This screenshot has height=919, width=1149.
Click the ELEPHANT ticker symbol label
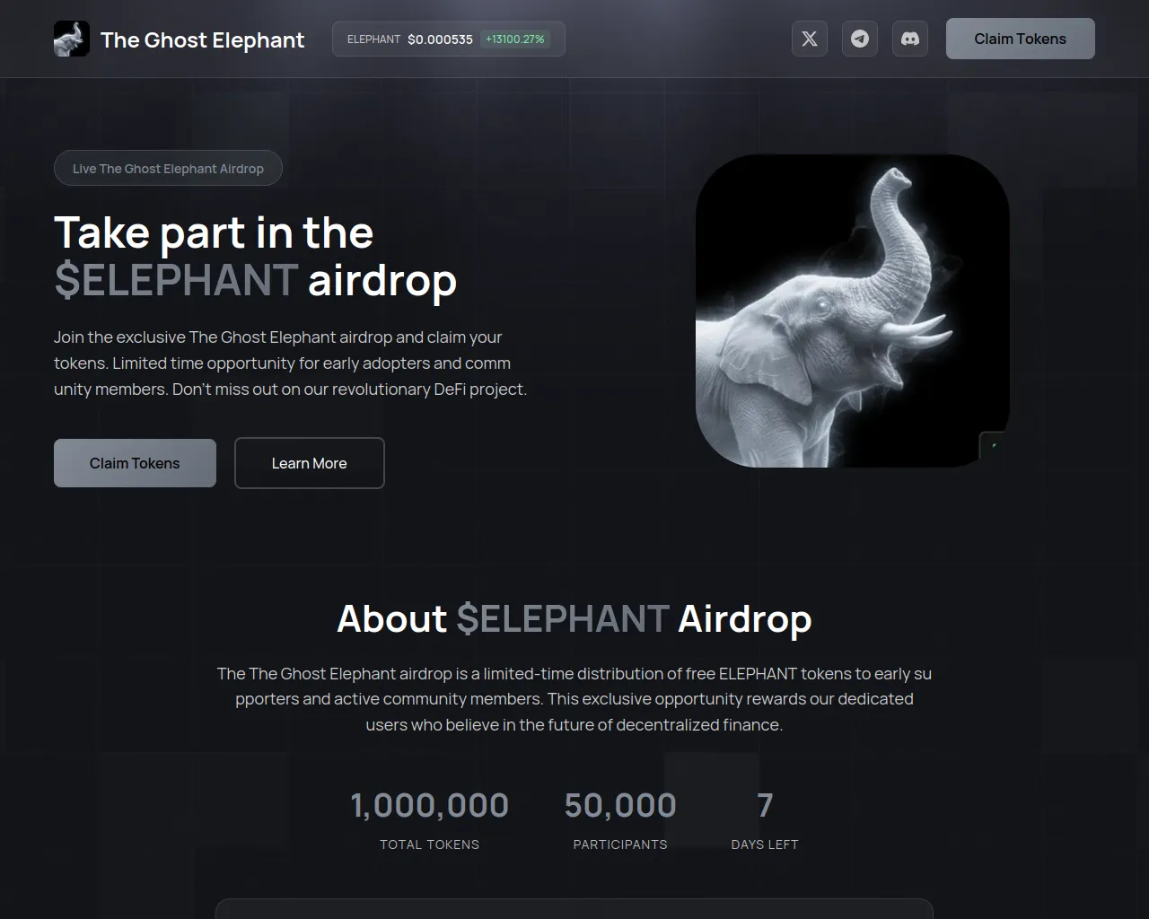click(373, 39)
